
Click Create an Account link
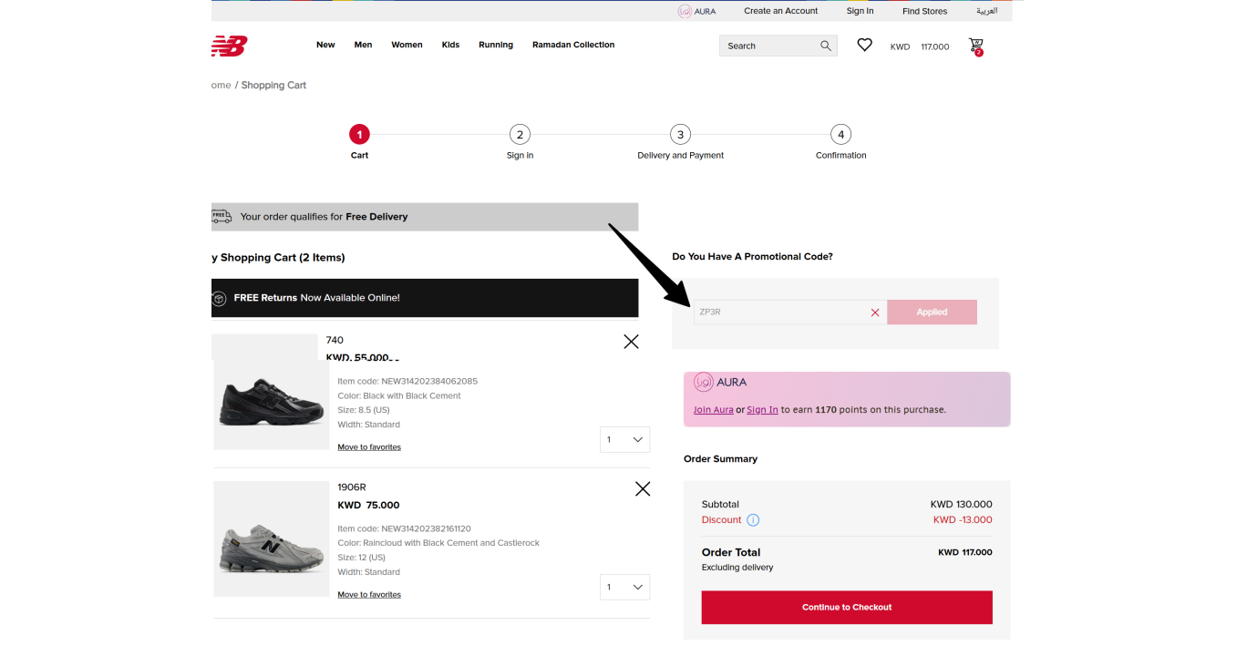coord(781,11)
